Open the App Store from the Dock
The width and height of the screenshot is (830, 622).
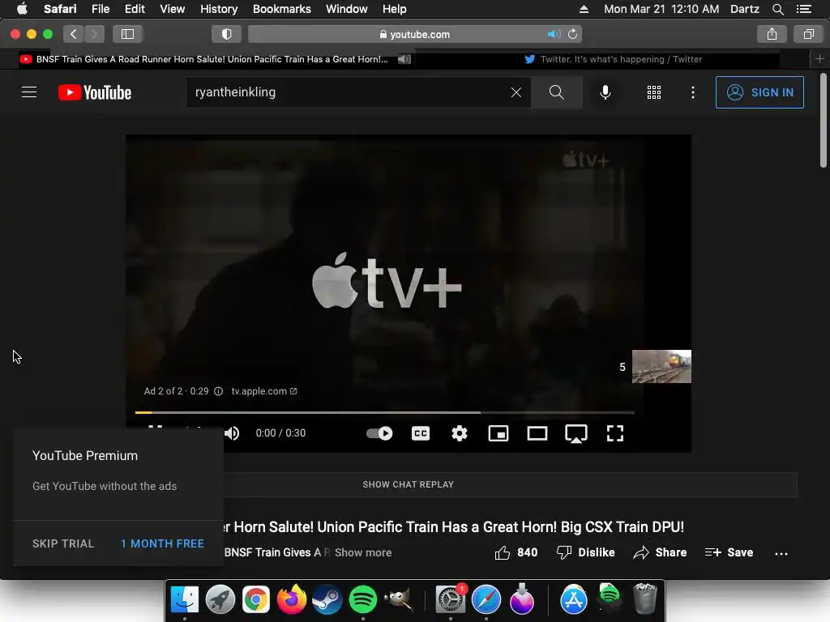573,600
